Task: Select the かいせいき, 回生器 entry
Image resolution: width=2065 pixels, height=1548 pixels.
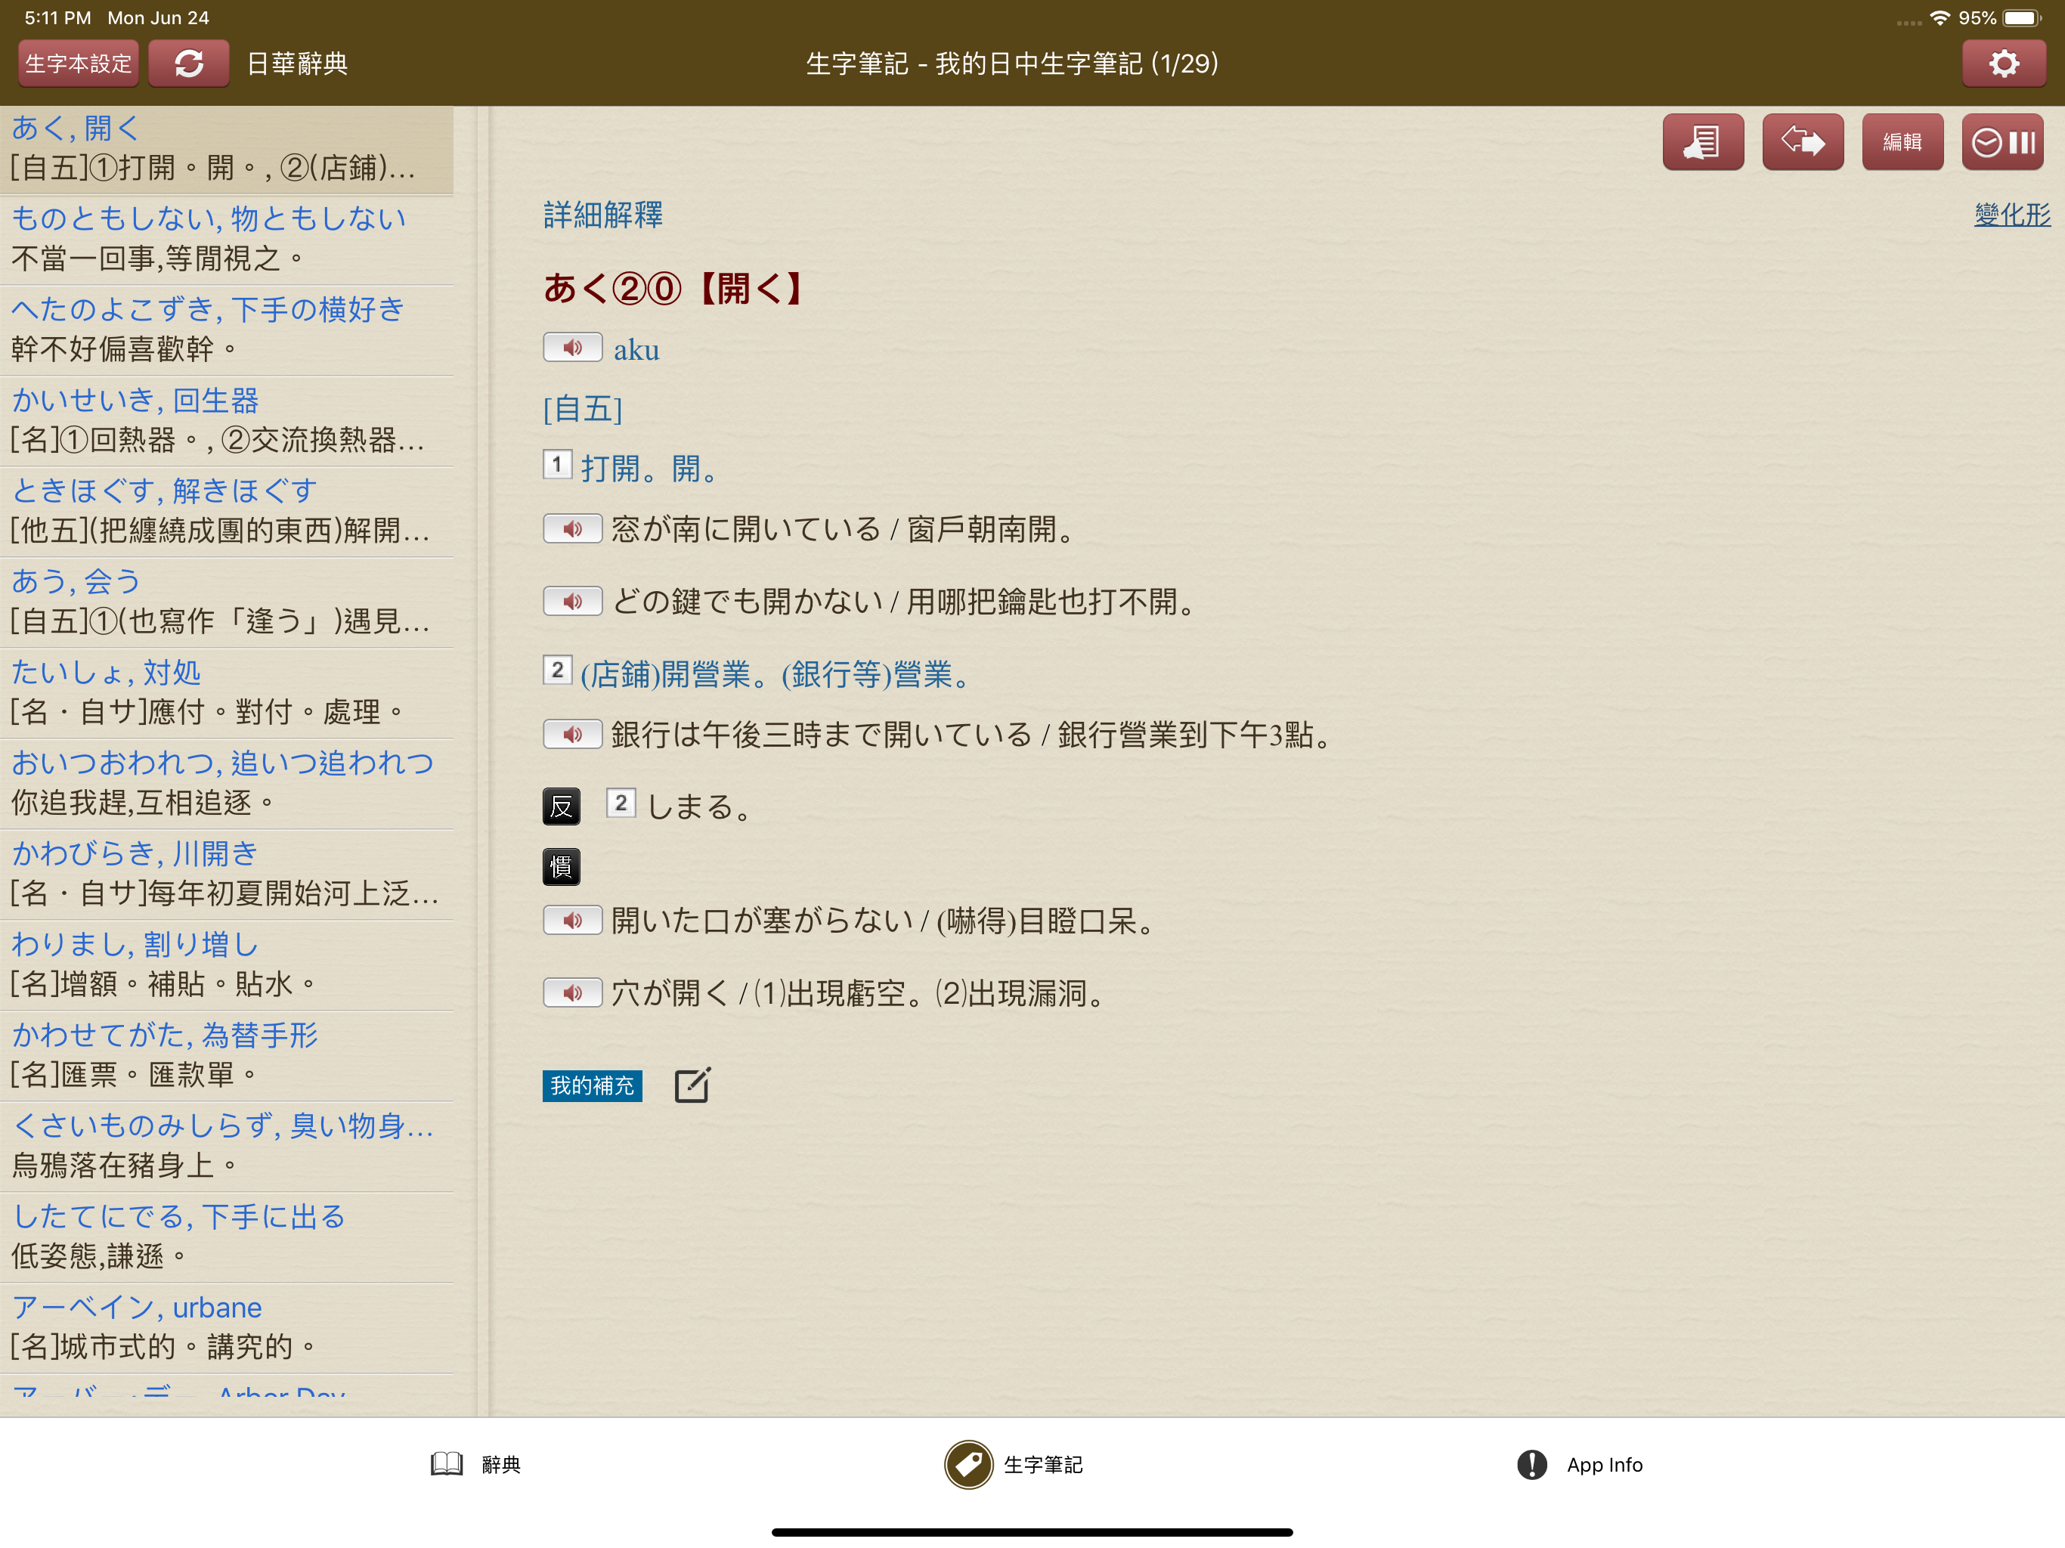Action: pos(227,421)
